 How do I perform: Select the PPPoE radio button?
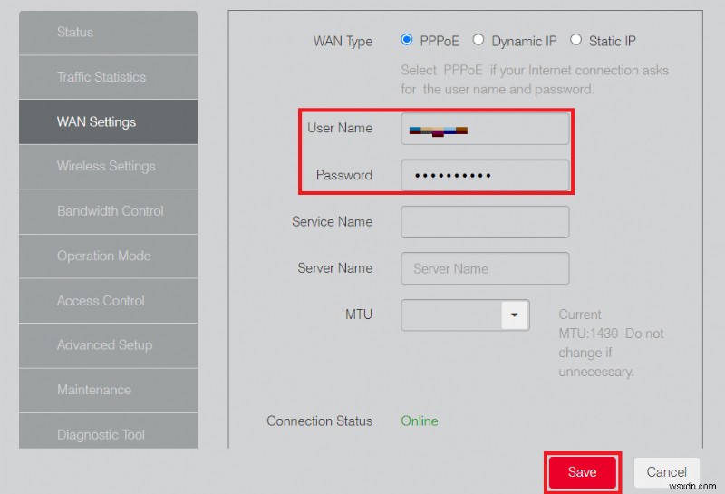point(406,41)
